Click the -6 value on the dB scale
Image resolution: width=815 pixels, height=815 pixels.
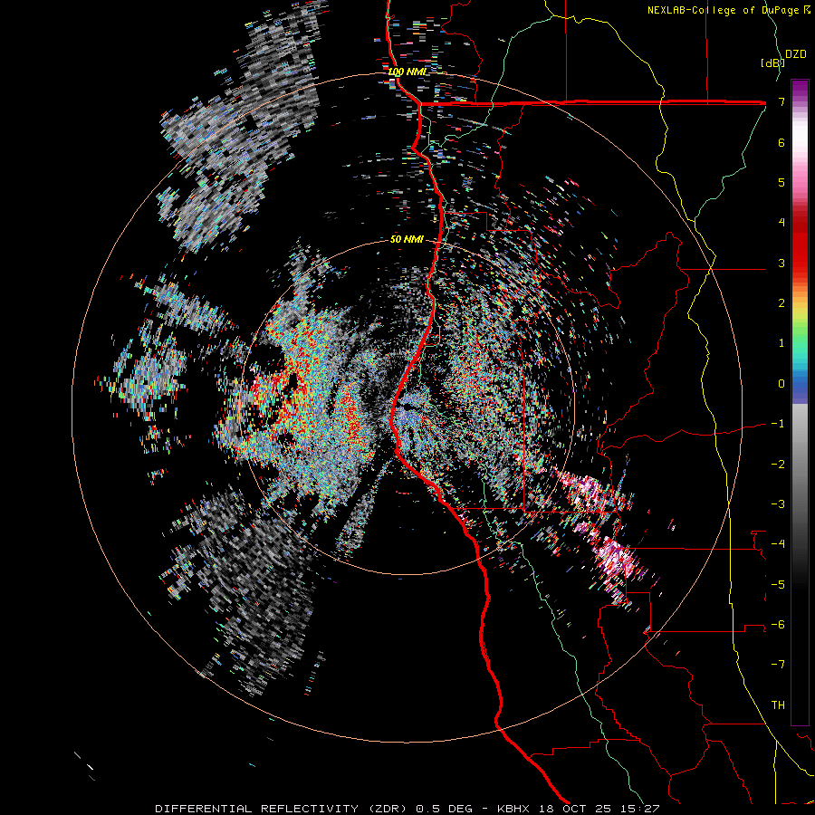(x=778, y=625)
